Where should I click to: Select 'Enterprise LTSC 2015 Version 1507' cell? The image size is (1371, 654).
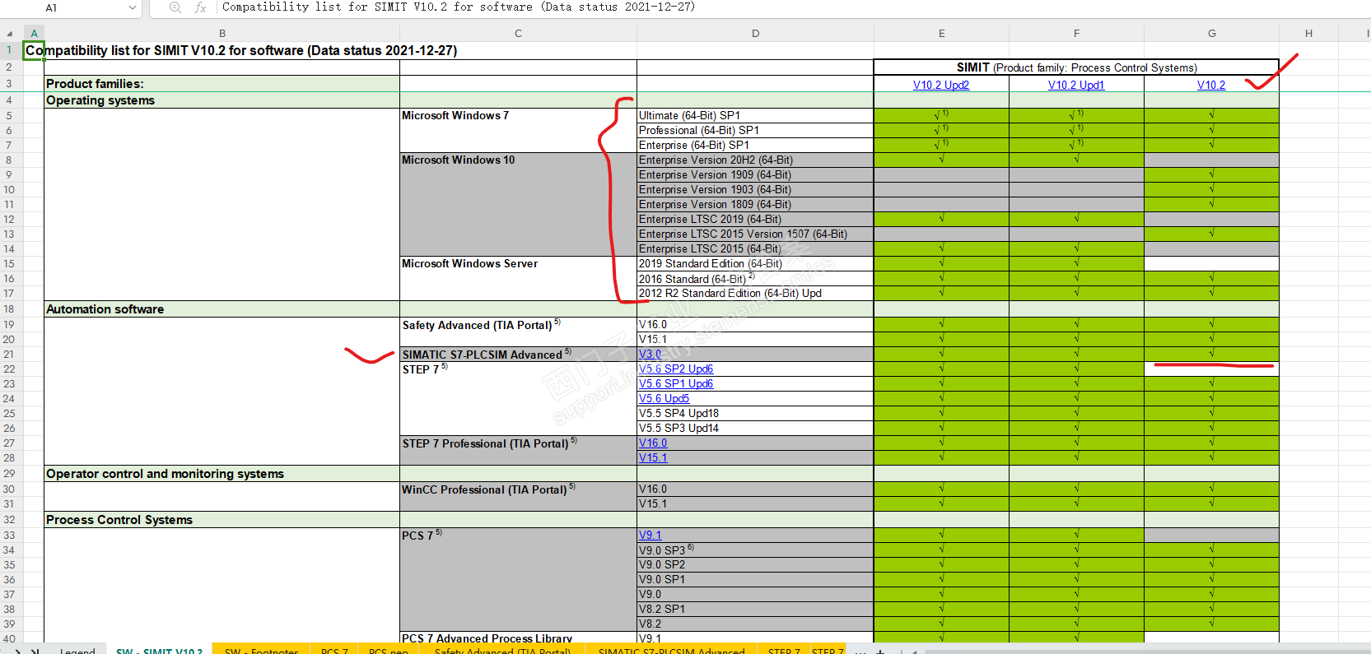755,234
